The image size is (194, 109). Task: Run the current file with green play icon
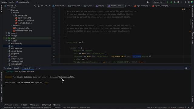click(168, 2)
